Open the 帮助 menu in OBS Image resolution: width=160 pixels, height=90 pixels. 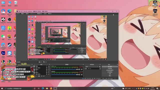tap(50, 13)
